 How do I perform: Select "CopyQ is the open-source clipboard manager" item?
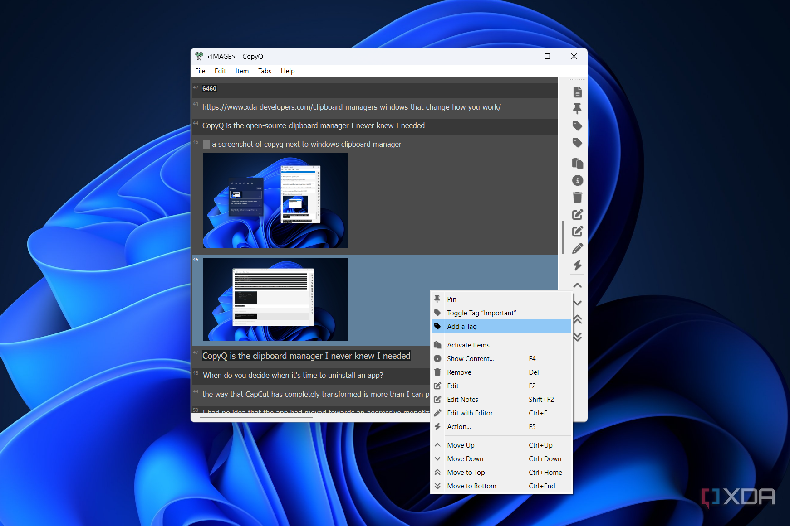coord(375,126)
